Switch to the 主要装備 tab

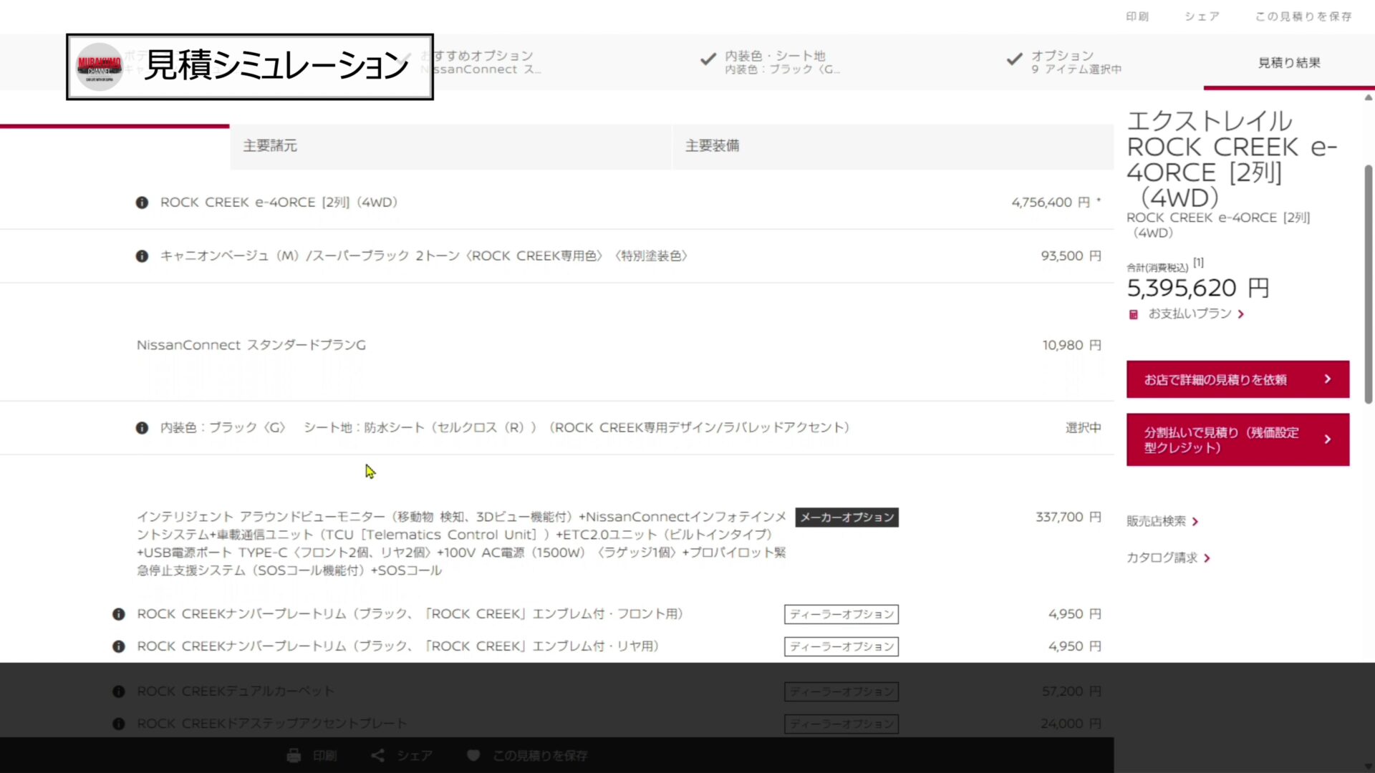[893, 146]
